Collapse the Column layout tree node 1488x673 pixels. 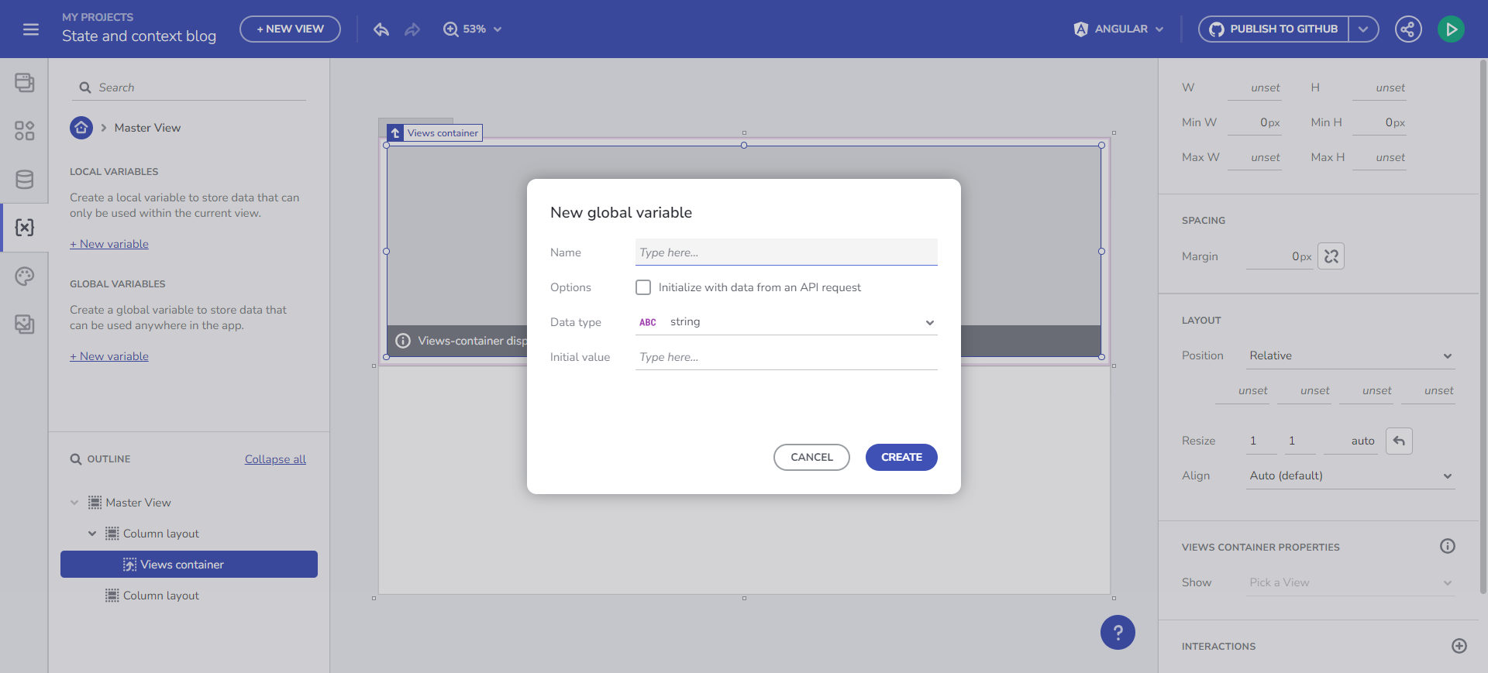click(x=92, y=534)
